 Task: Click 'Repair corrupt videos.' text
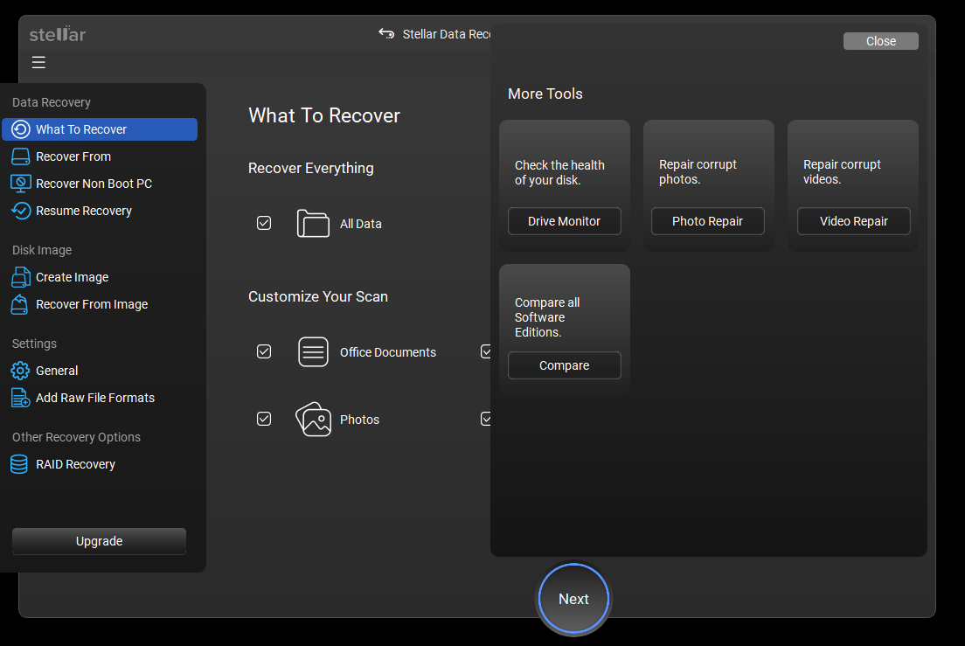pyautogui.click(x=842, y=171)
